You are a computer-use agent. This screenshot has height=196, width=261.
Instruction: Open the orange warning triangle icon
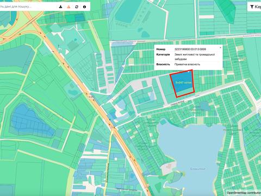tap(69, 7)
